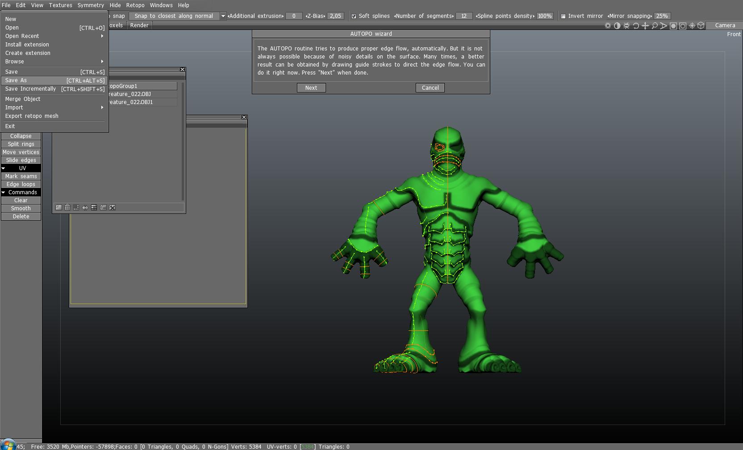
Task: Open the snap mode dropdown arrow
Action: coord(223,16)
